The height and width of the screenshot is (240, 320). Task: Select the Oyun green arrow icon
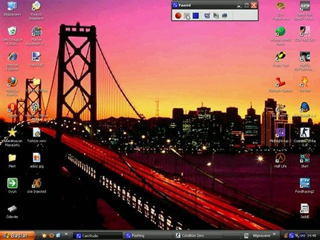[x=12, y=185]
